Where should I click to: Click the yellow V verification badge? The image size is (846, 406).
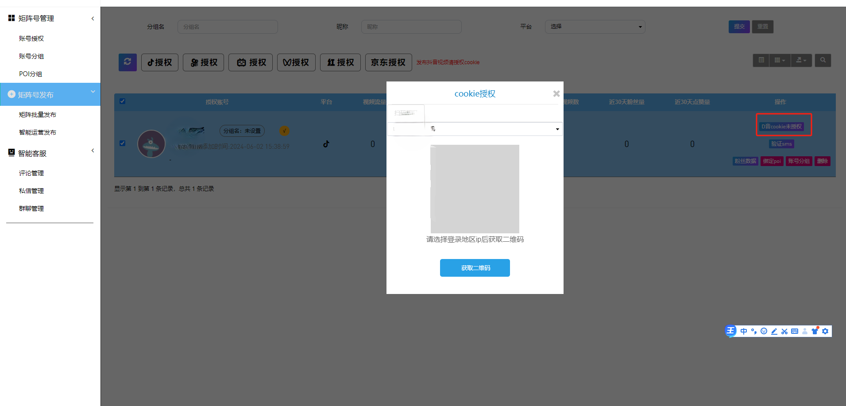pyautogui.click(x=285, y=131)
